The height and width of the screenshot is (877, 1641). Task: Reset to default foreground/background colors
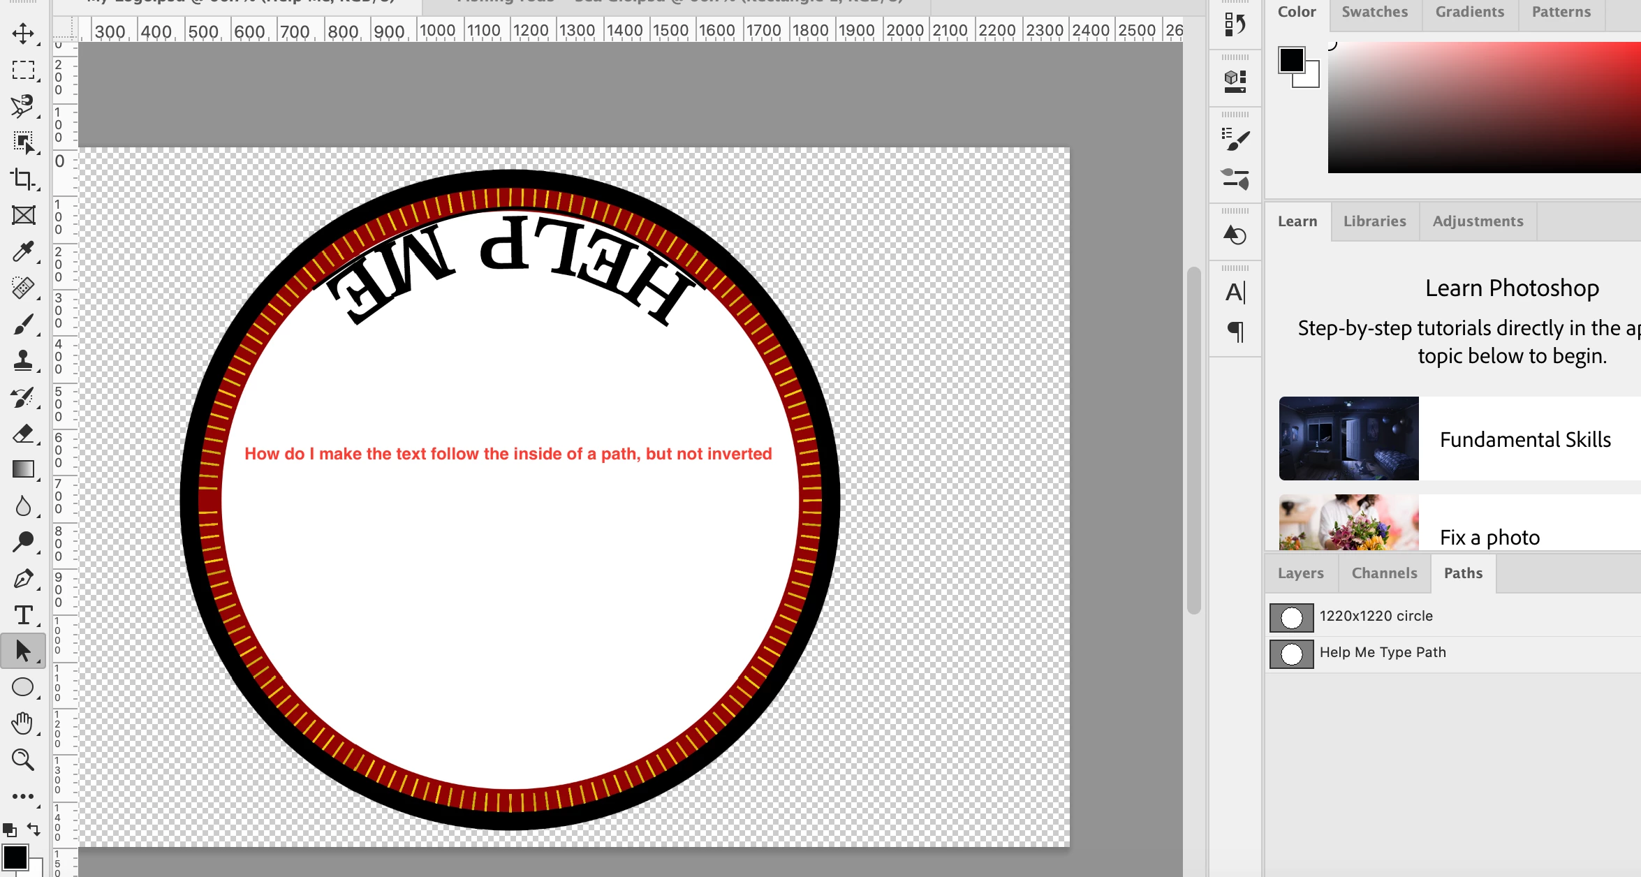point(10,830)
